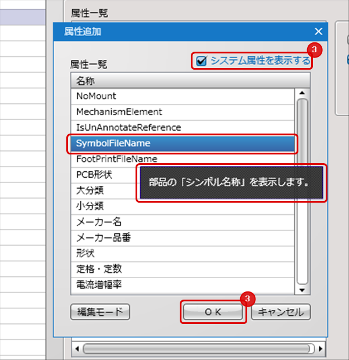Select the PCB形状 attribute
The height and width of the screenshot is (360, 349).
pos(94,174)
